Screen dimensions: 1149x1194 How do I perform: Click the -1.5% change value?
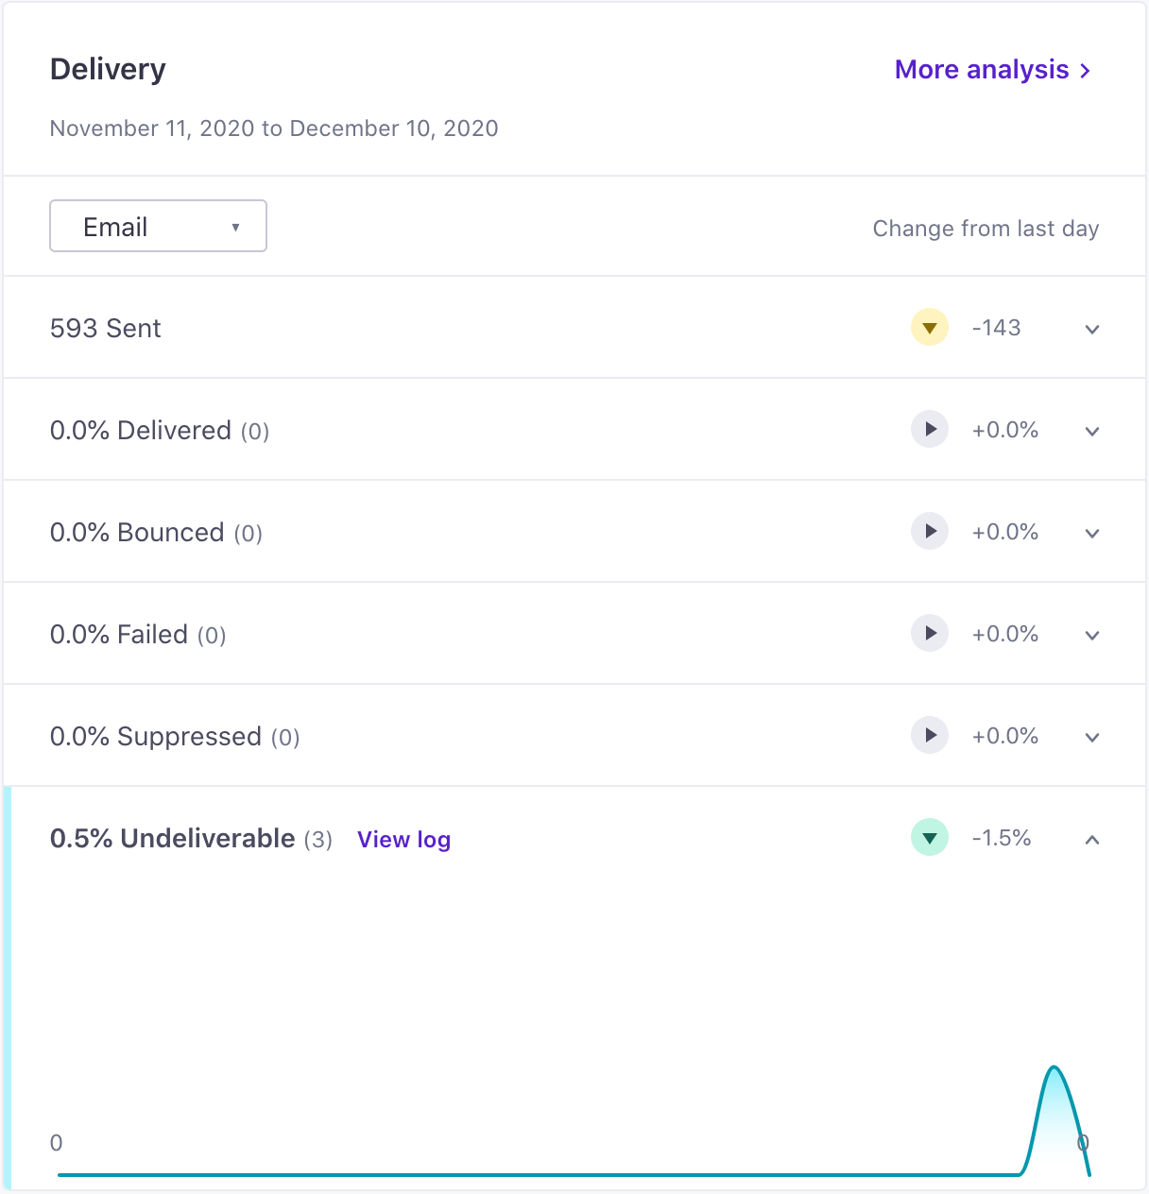(1002, 838)
